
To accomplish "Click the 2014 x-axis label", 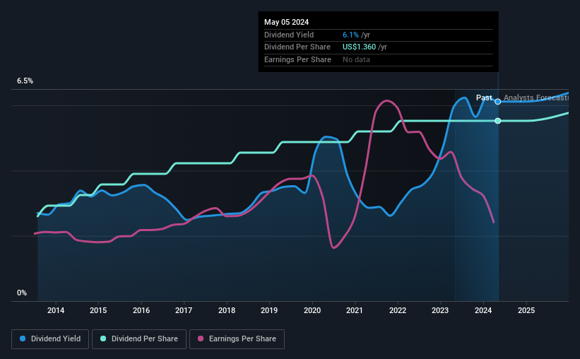I will pyautogui.click(x=56, y=310).
